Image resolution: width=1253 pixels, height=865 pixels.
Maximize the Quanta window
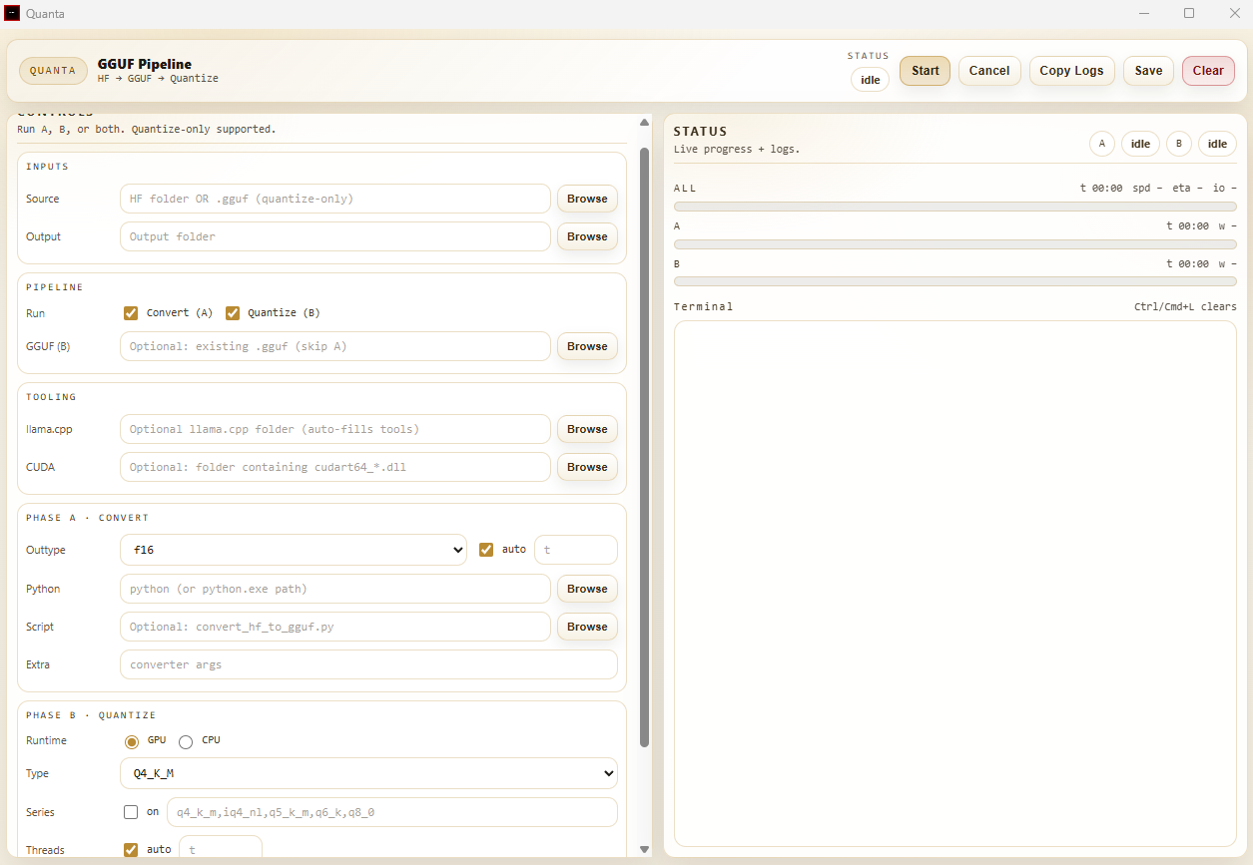1189,13
